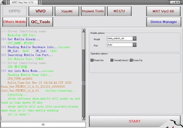Click the 'factory reseting...' log text
Image resolution: width=183 pixels, height=128 pixels.
pos(61,91)
